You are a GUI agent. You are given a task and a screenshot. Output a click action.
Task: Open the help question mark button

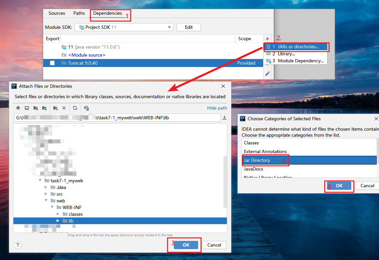point(18,245)
